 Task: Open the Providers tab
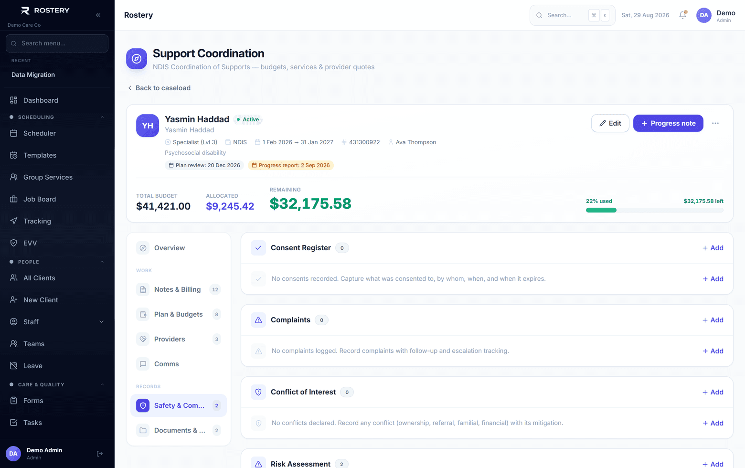(x=179, y=339)
